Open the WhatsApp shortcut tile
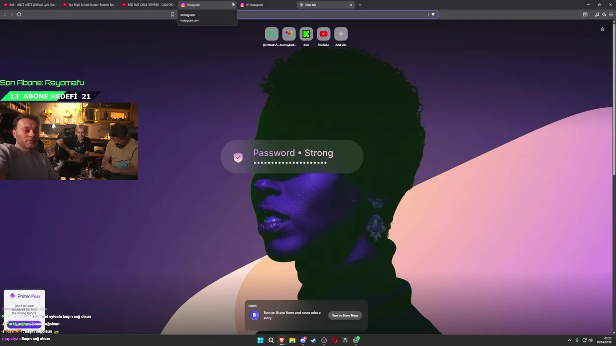 [x=271, y=34]
